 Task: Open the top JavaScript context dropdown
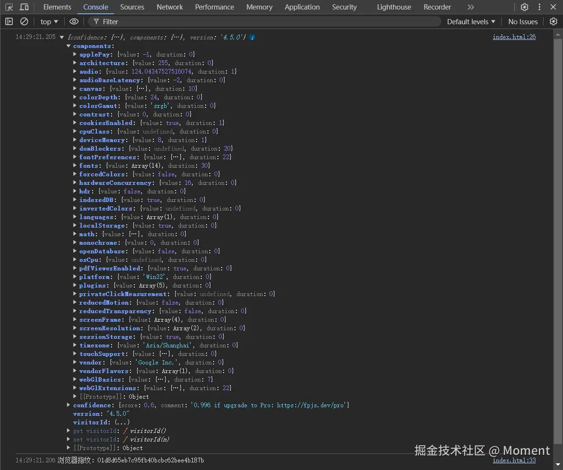click(49, 21)
